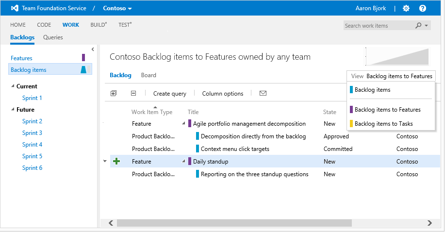The width and height of the screenshot is (445, 232).
Task: Click the velocity chart thumbnail
Action: (397, 56)
